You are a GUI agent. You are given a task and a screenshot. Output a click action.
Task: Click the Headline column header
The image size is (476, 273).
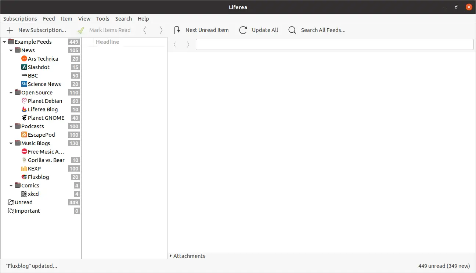107,42
